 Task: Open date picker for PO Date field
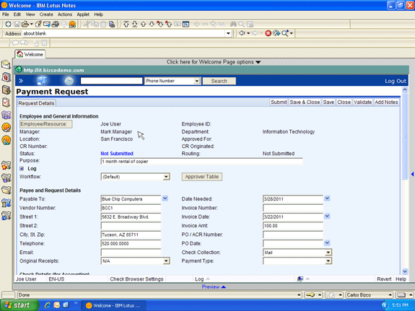(327, 242)
